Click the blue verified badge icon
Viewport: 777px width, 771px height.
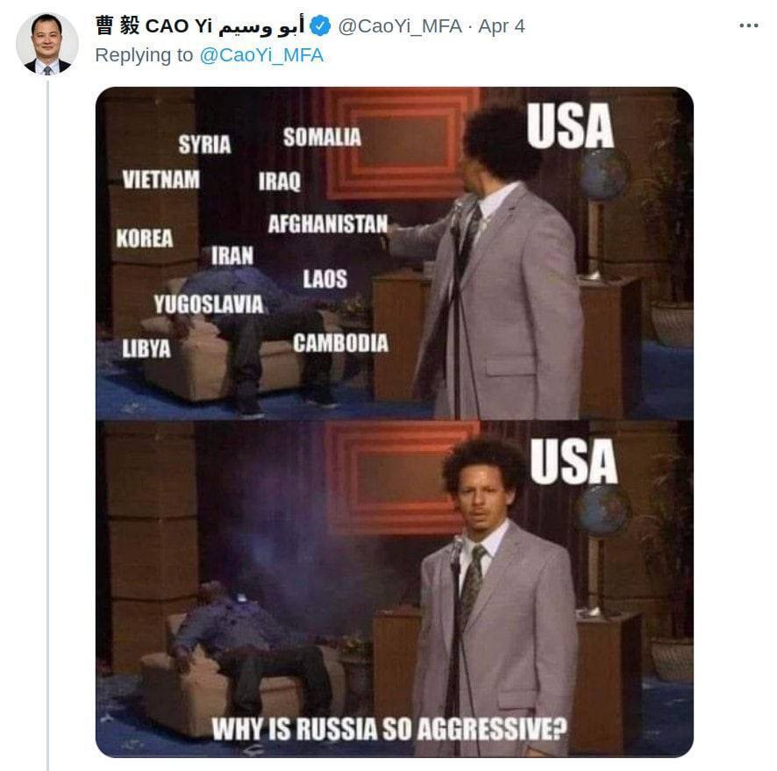pyautogui.click(x=320, y=25)
